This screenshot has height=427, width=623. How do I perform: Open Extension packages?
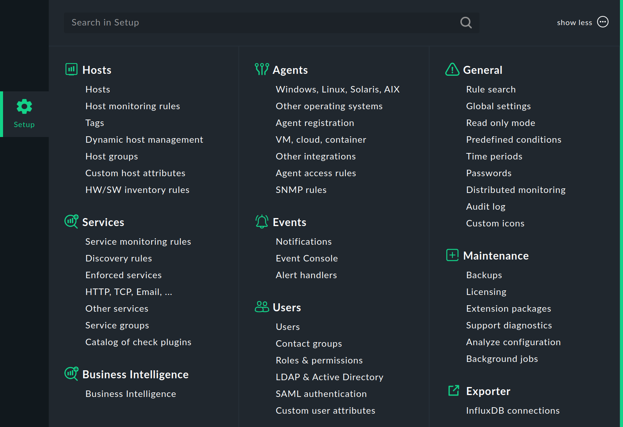509,309
